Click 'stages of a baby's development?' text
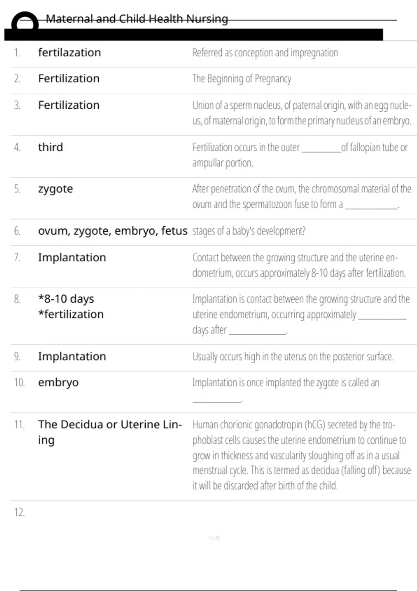417x591 pixels. (x=249, y=231)
